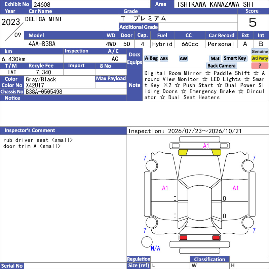The width and height of the screenshot is (269, 269).
Task: Click the AC value cell
Action: [x=115, y=59]
